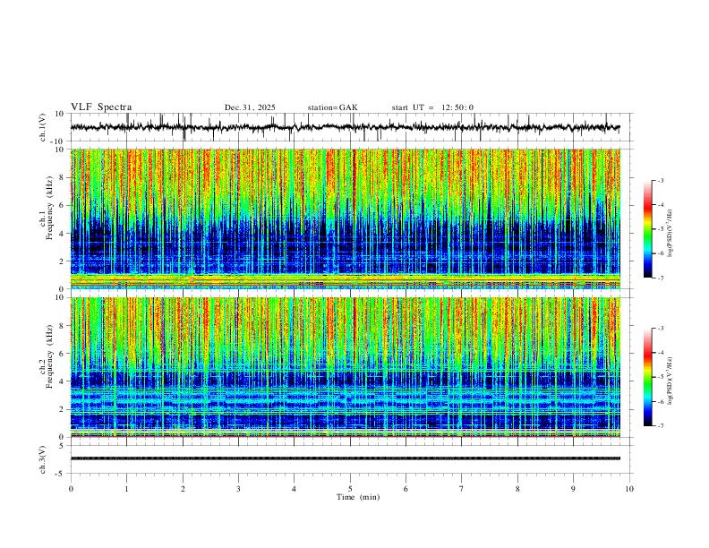Click the ch.1 colorbar log(PSD) label
Screen dimensions: 709x548
(671, 234)
